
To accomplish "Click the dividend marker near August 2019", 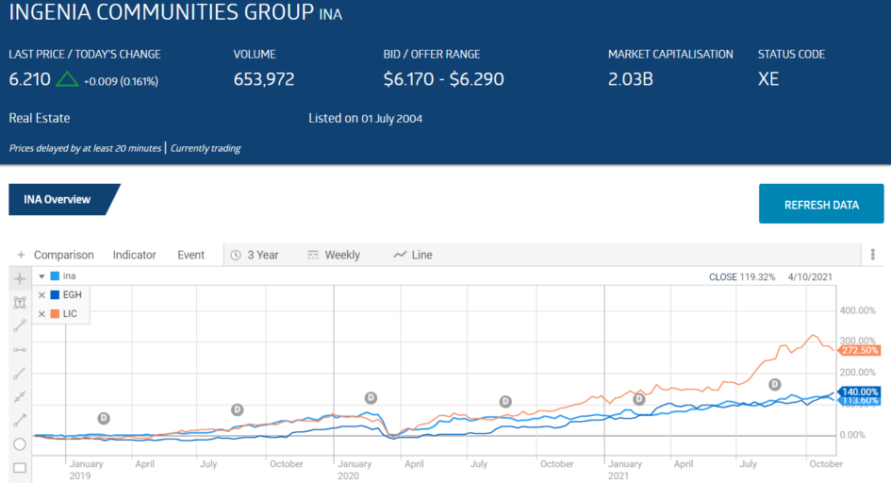I will [x=237, y=409].
